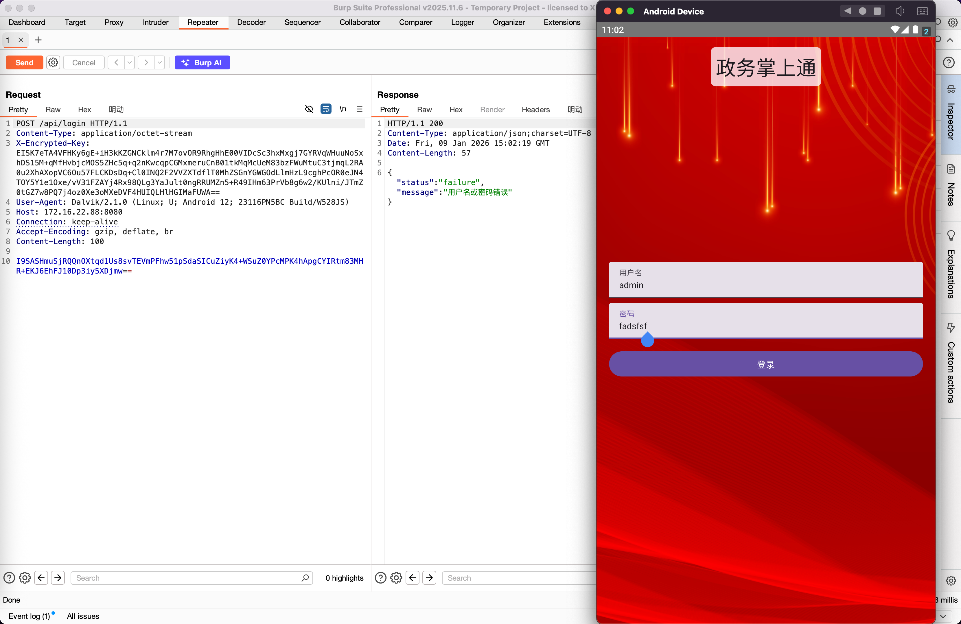Image resolution: width=961 pixels, height=624 pixels.
Task: Toggle the show newline \n characters button
Action: [x=343, y=109]
